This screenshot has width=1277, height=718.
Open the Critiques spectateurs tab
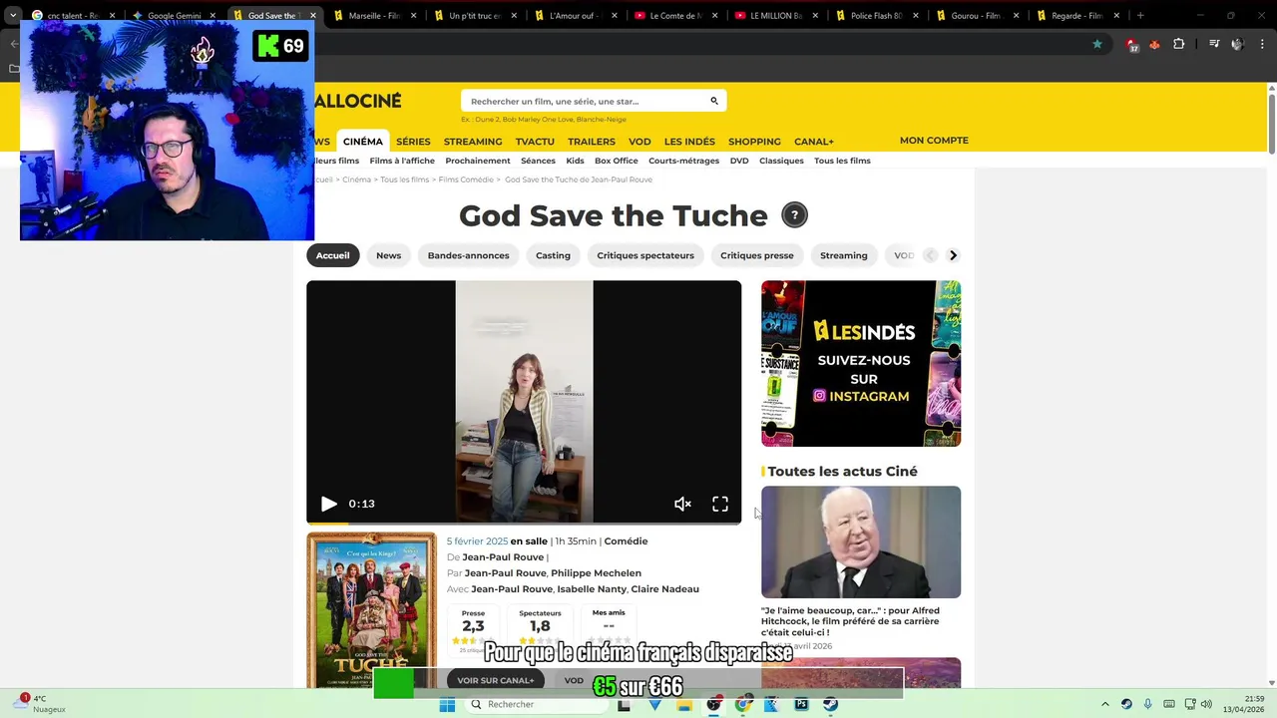[x=645, y=255]
